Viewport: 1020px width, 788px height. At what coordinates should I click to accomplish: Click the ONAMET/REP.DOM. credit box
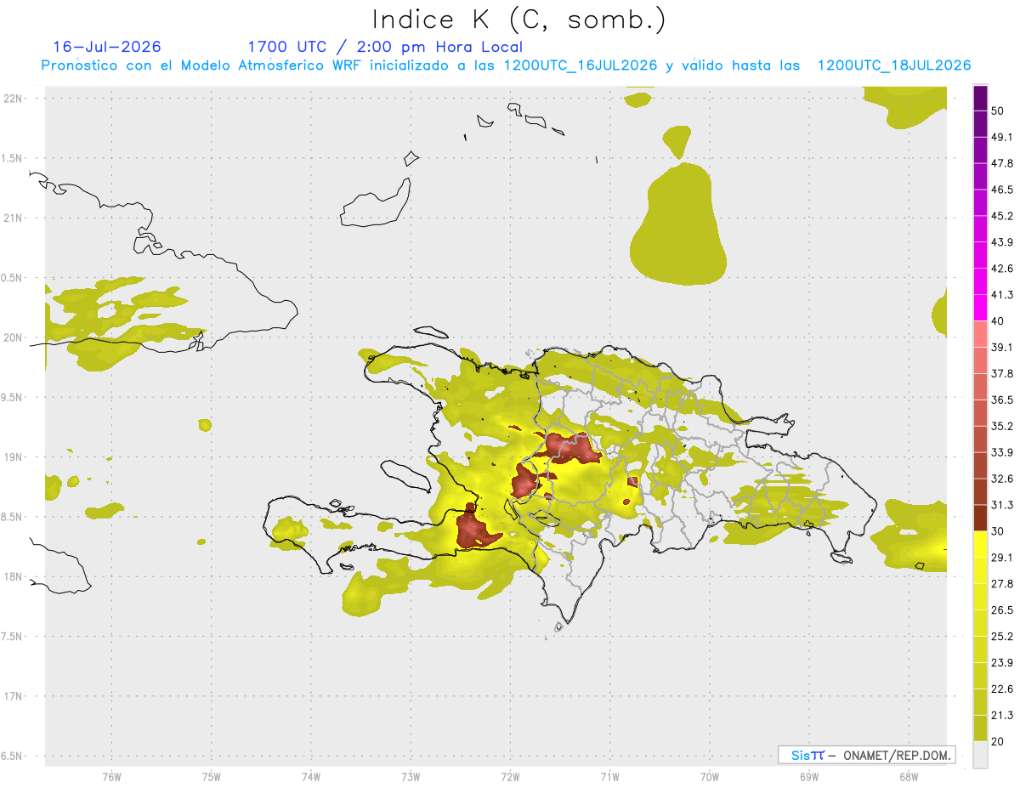867,755
